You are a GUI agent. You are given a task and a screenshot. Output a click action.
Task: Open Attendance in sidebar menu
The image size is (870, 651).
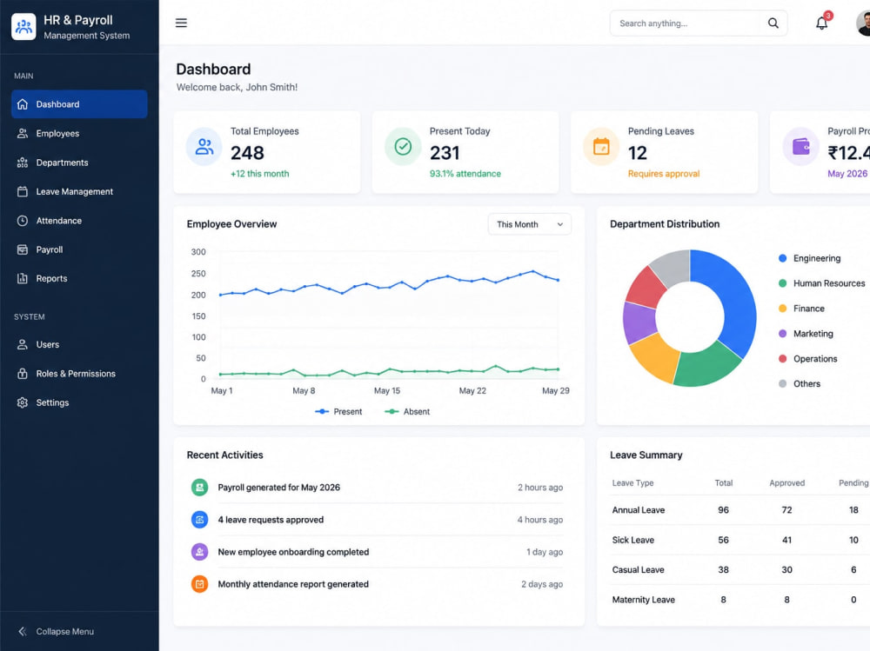click(x=79, y=221)
